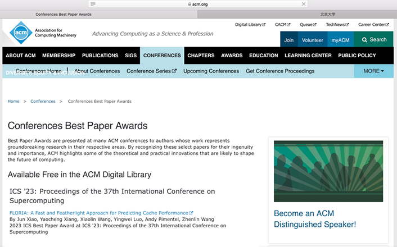The width and height of the screenshot is (397, 247).
Task: Open the Upcoming Conferences link
Action: [x=211, y=71]
